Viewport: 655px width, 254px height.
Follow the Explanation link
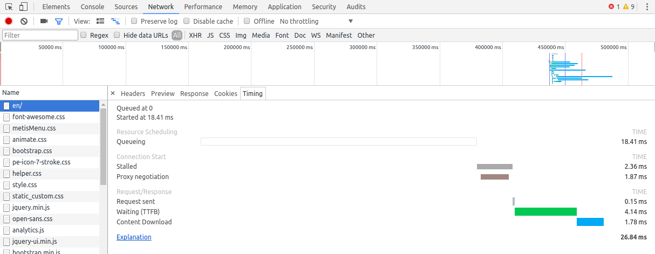pos(134,237)
